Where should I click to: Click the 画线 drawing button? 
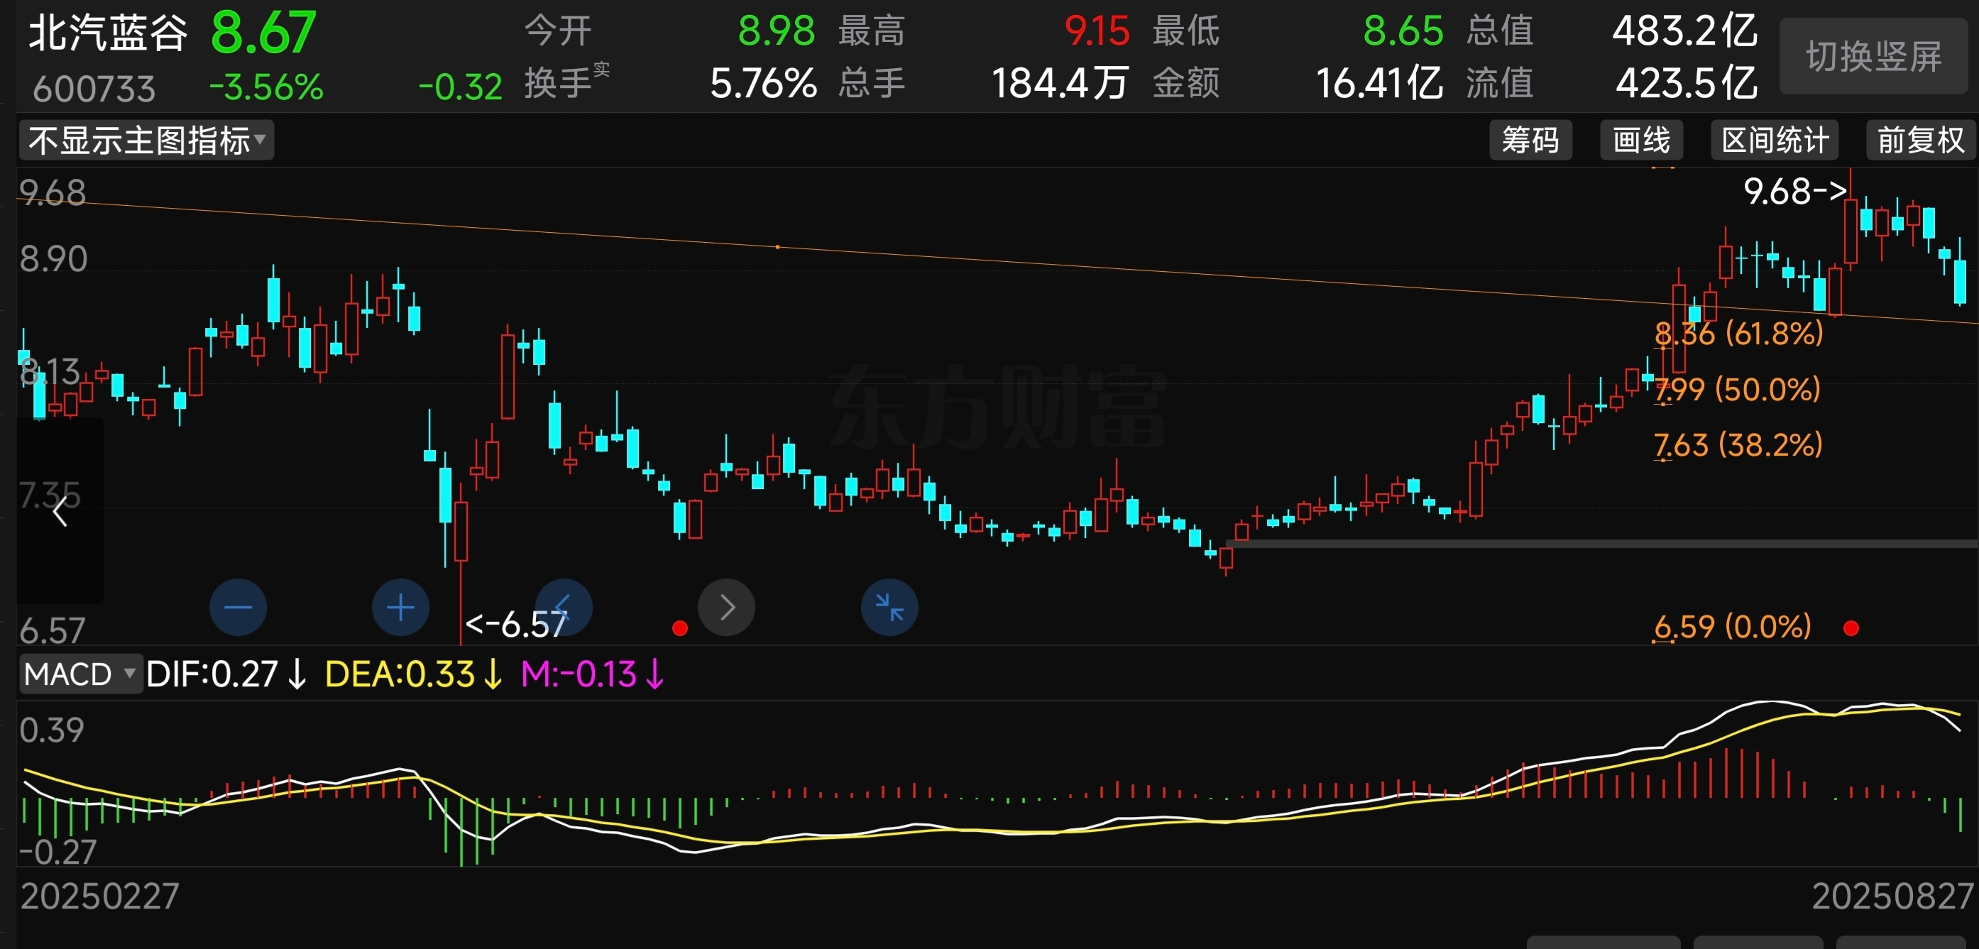(1641, 140)
